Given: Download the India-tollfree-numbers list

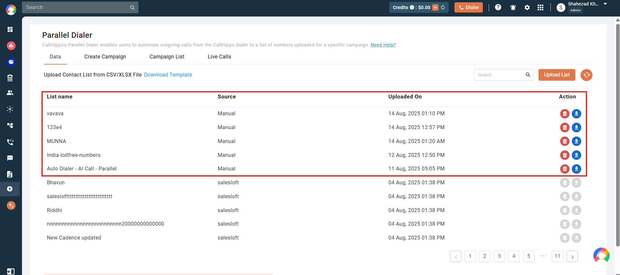Looking at the screenshot, I should (x=576, y=155).
